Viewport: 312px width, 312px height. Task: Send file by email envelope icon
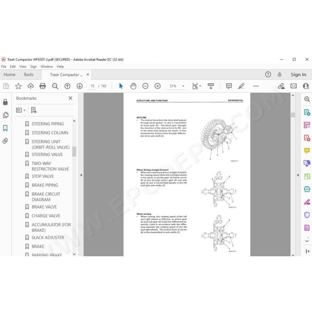[x=293, y=86]
